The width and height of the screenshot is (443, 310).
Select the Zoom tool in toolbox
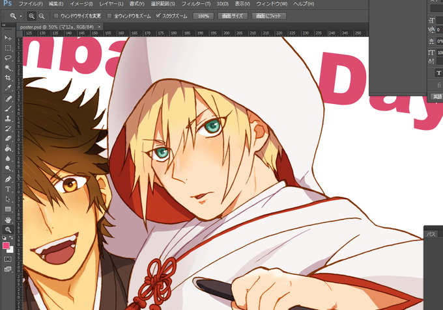8,229
